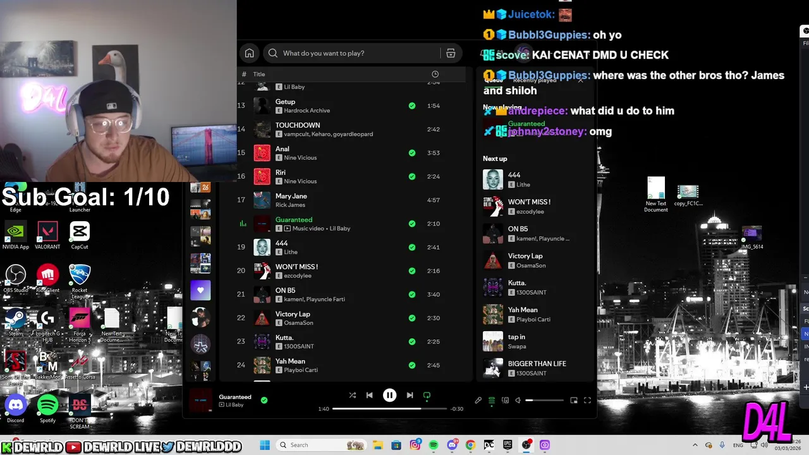Viewport: 809px width, 455px height.
Task: Open Discord desktop icon
Action: click(16, 409)
